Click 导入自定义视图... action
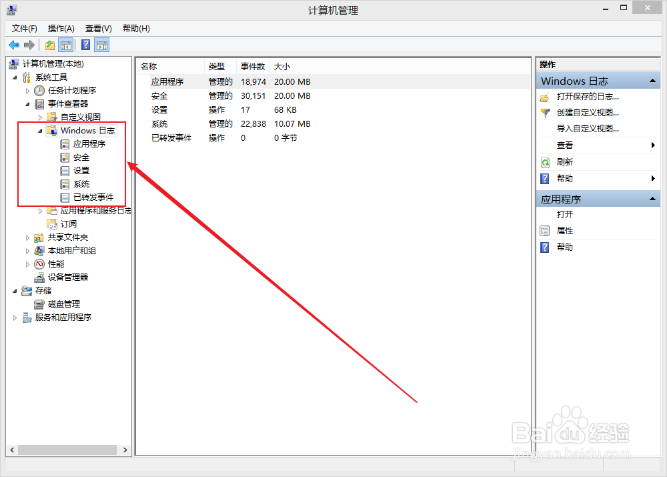The width and height of the screenshot is (667, 477). (588, 129)
